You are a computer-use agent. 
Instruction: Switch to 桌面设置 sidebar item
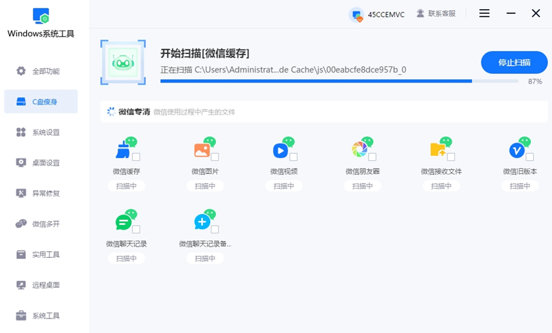tap(41, 163)
